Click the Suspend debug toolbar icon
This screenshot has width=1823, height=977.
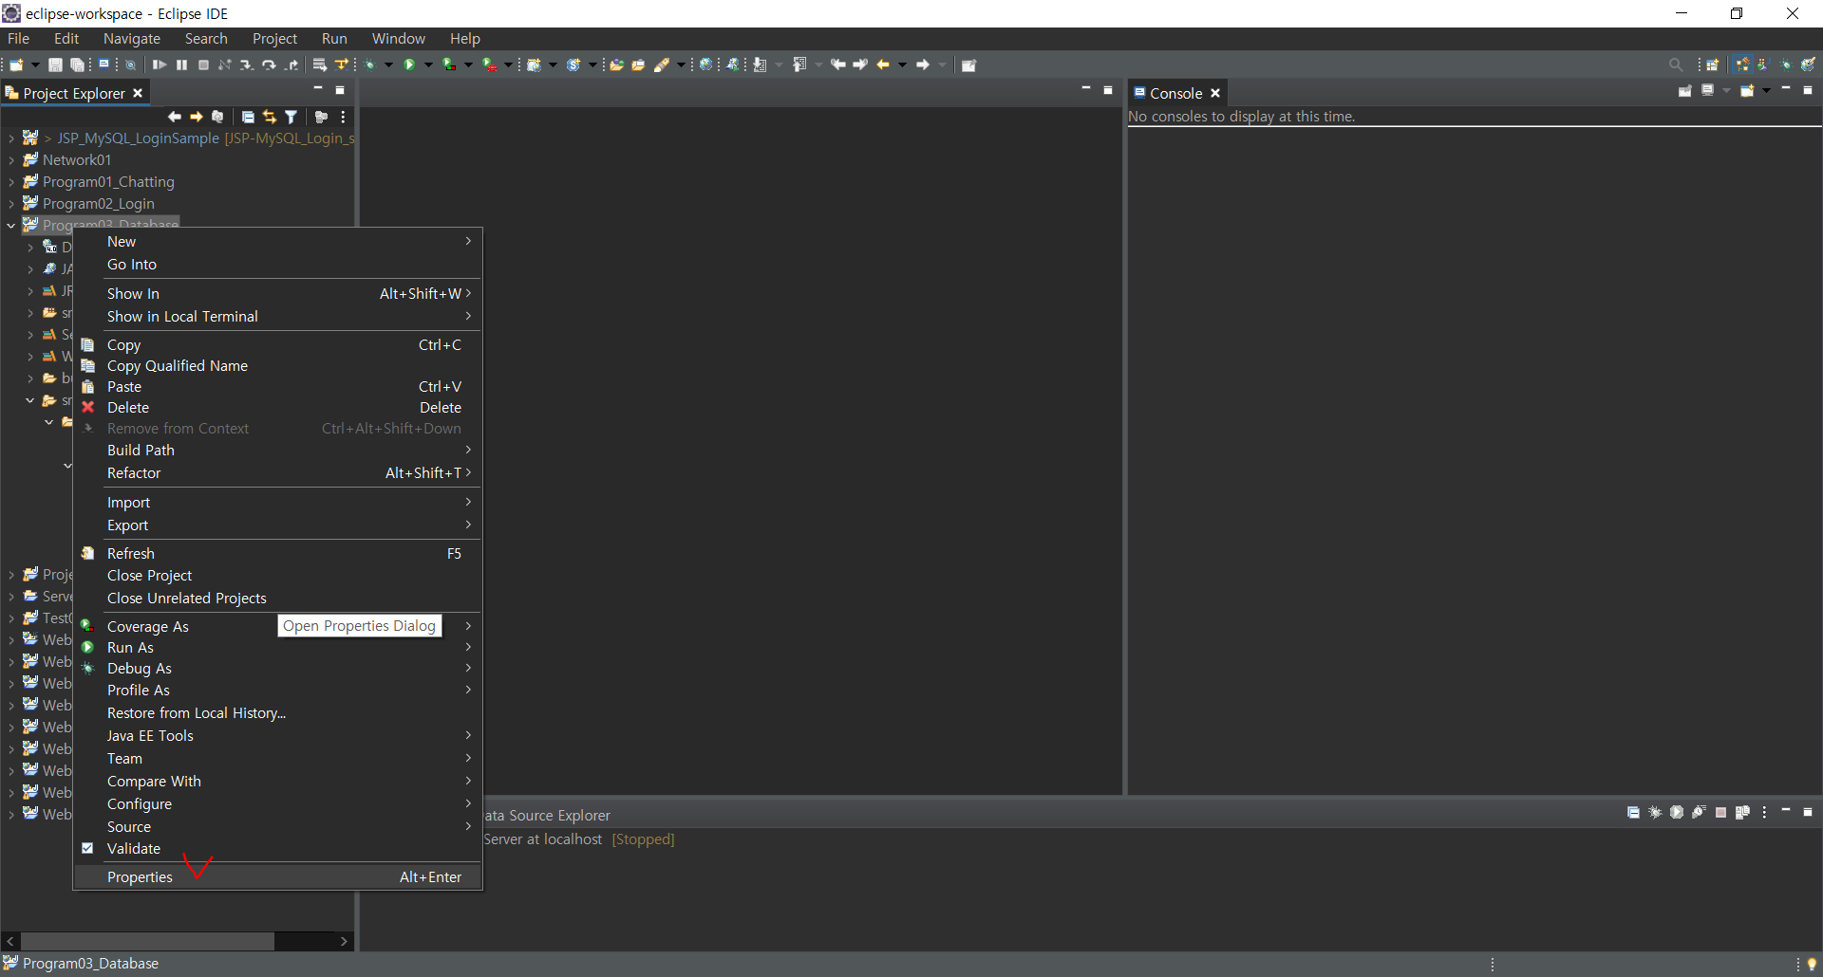(181, 65)
